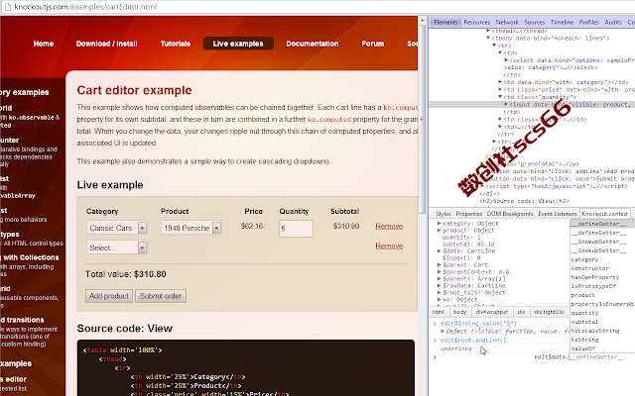
Task: Open the Product dropdown showing 1948 Porsche
Action: click(191, 228)
